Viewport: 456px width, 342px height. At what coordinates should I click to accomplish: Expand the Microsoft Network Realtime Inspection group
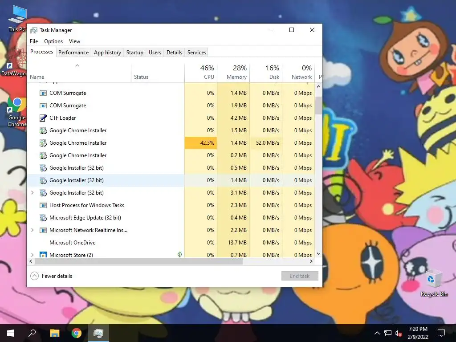pos(32,230)
